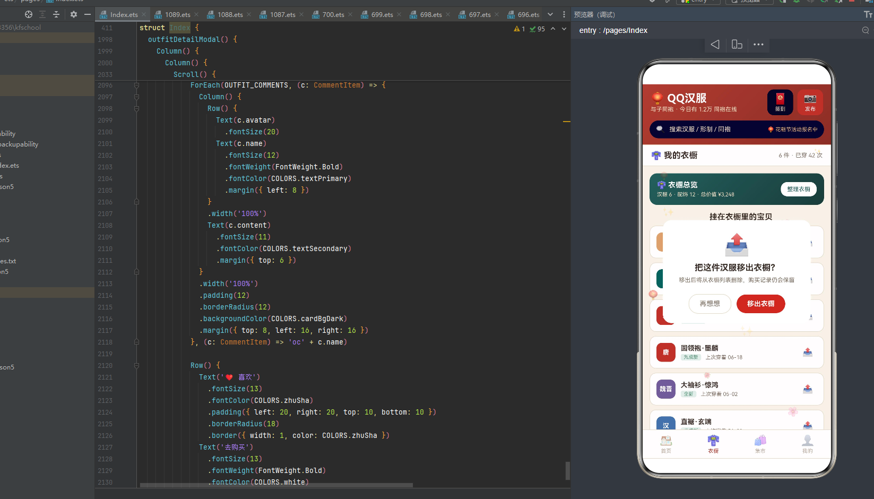Tap remove icon on 大袖衫·惊鸿 row
This screenshot has width=874, height=499.
click(807, 389)
